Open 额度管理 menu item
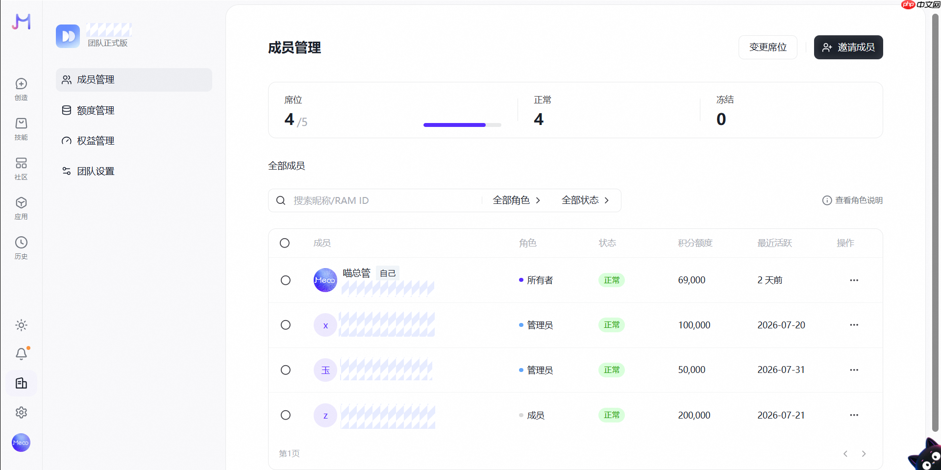 [x=134, y=110]
